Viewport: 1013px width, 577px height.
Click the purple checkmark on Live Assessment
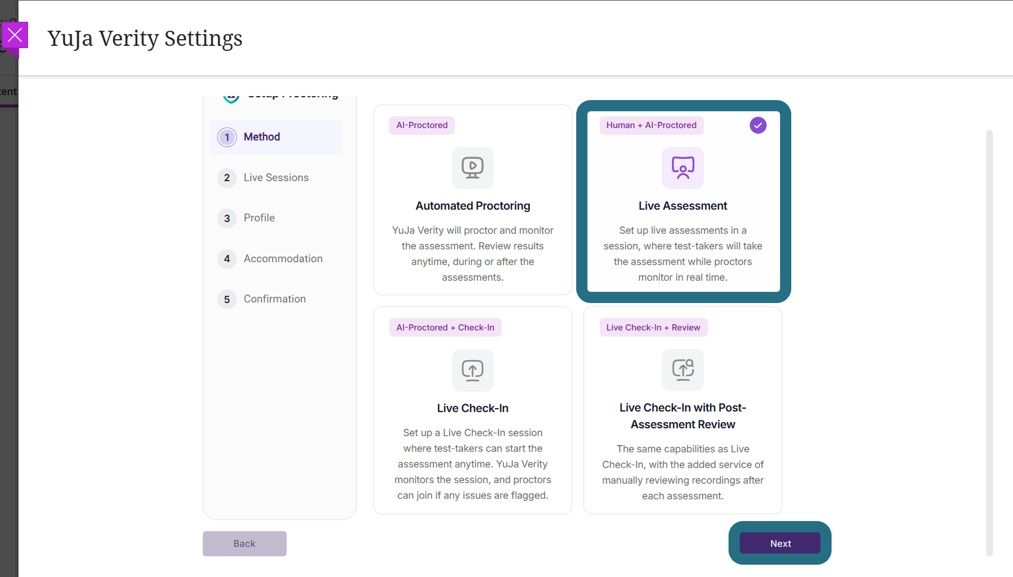pos(758,125)
